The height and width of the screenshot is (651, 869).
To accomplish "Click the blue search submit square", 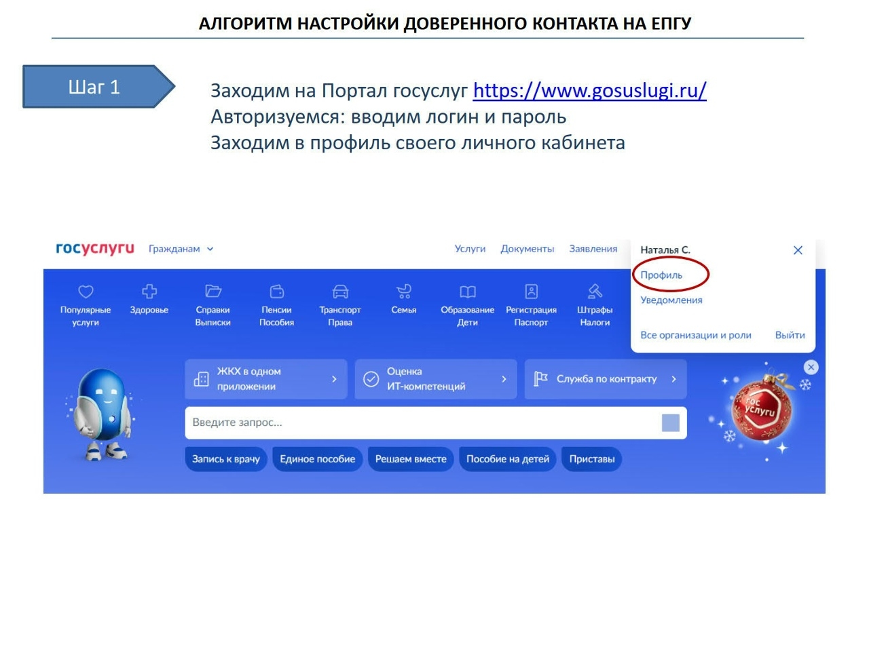I will [671, 422].
